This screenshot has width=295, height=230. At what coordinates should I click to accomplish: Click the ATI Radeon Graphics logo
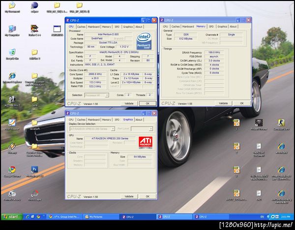tap(146, 142)
